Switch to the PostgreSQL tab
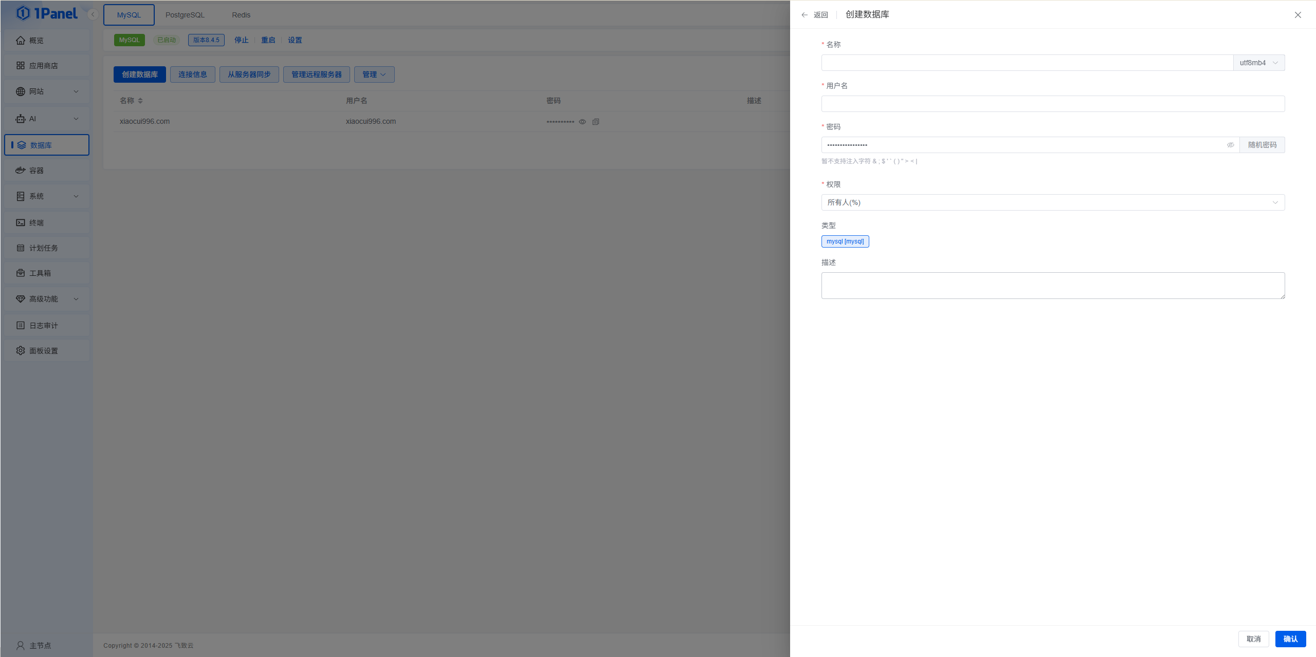This screenshot has width=1316, height=657. [185, 15]
